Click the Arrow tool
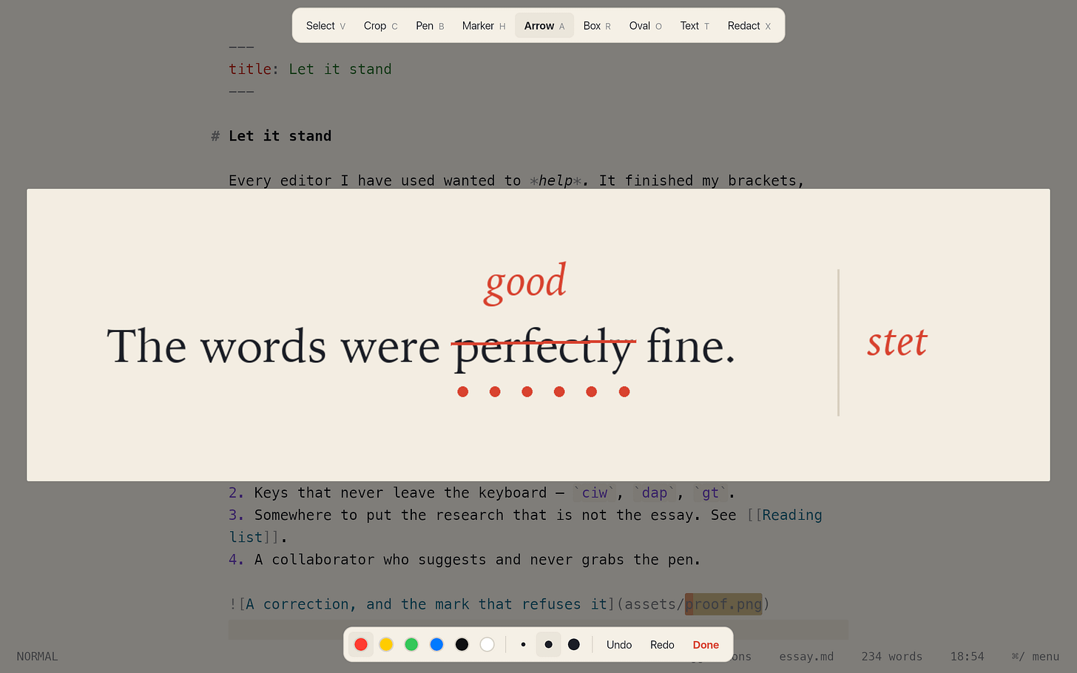 (544, 26)
